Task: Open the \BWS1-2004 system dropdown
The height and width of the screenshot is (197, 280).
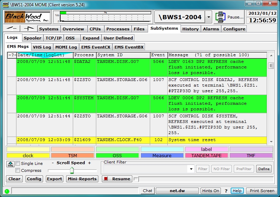Action: [x=208, y=17]
